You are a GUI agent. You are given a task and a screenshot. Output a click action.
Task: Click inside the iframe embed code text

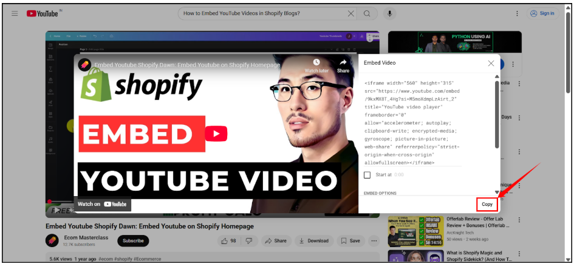[412, 122]
